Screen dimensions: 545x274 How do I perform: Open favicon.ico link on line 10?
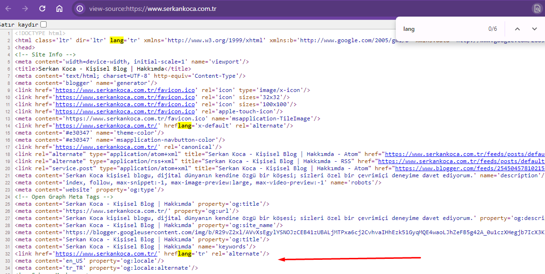[125, 97]
